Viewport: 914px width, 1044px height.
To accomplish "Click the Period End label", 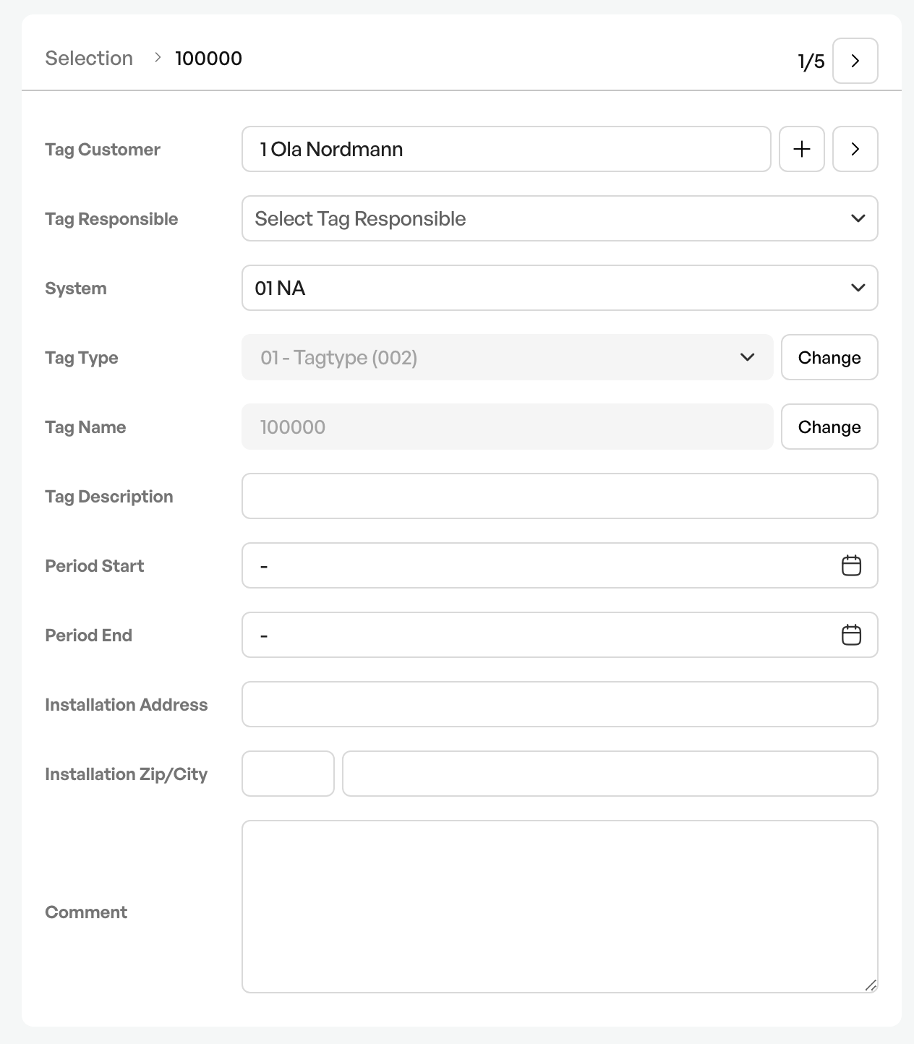I will pyautogui.click(x=88, y=636).
